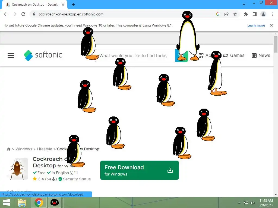
Task: Close the Cockroach on Desktop tab
Action: (x=63, y=5)
